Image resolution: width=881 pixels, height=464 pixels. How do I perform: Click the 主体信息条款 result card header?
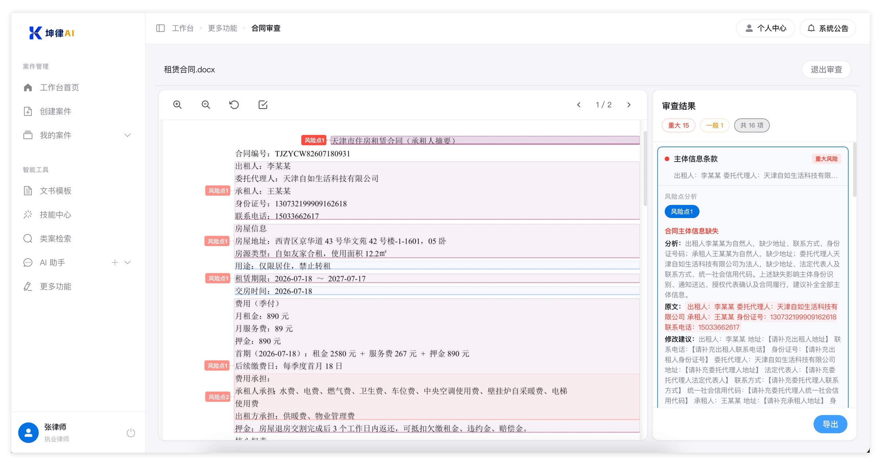[x=753, y=167]
